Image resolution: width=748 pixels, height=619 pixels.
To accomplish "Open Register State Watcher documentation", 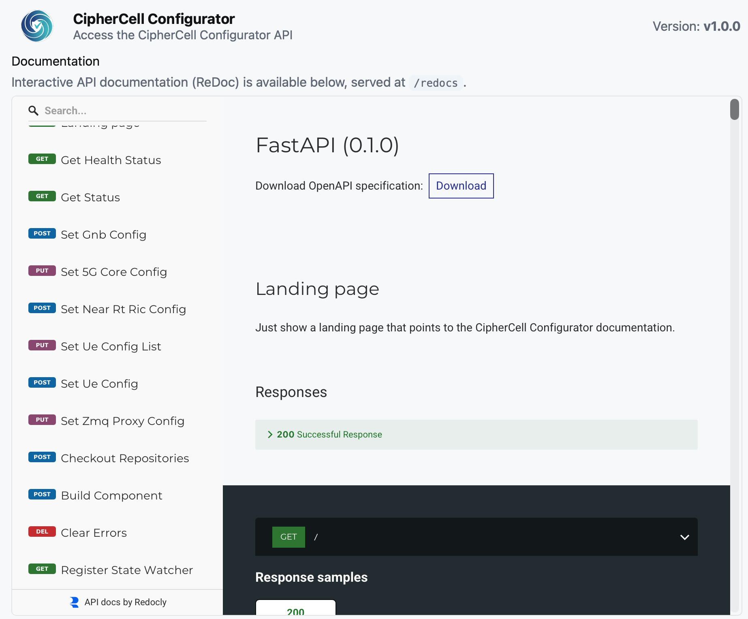I will (x=126, y=570).
